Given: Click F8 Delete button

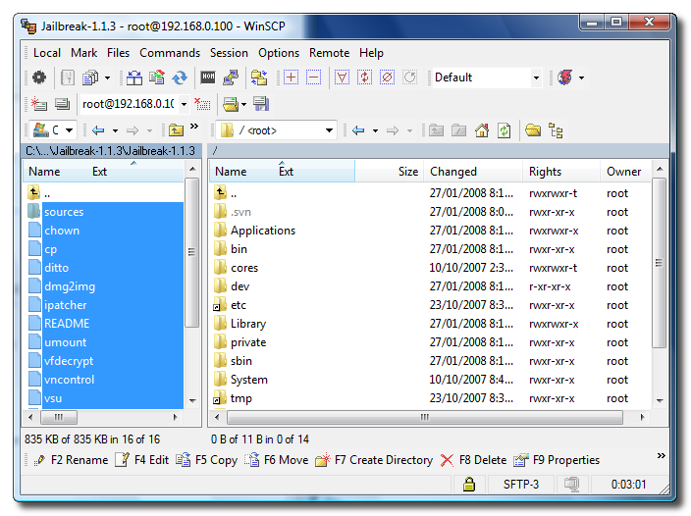Looking at the screenshot, I should [472, 460].
